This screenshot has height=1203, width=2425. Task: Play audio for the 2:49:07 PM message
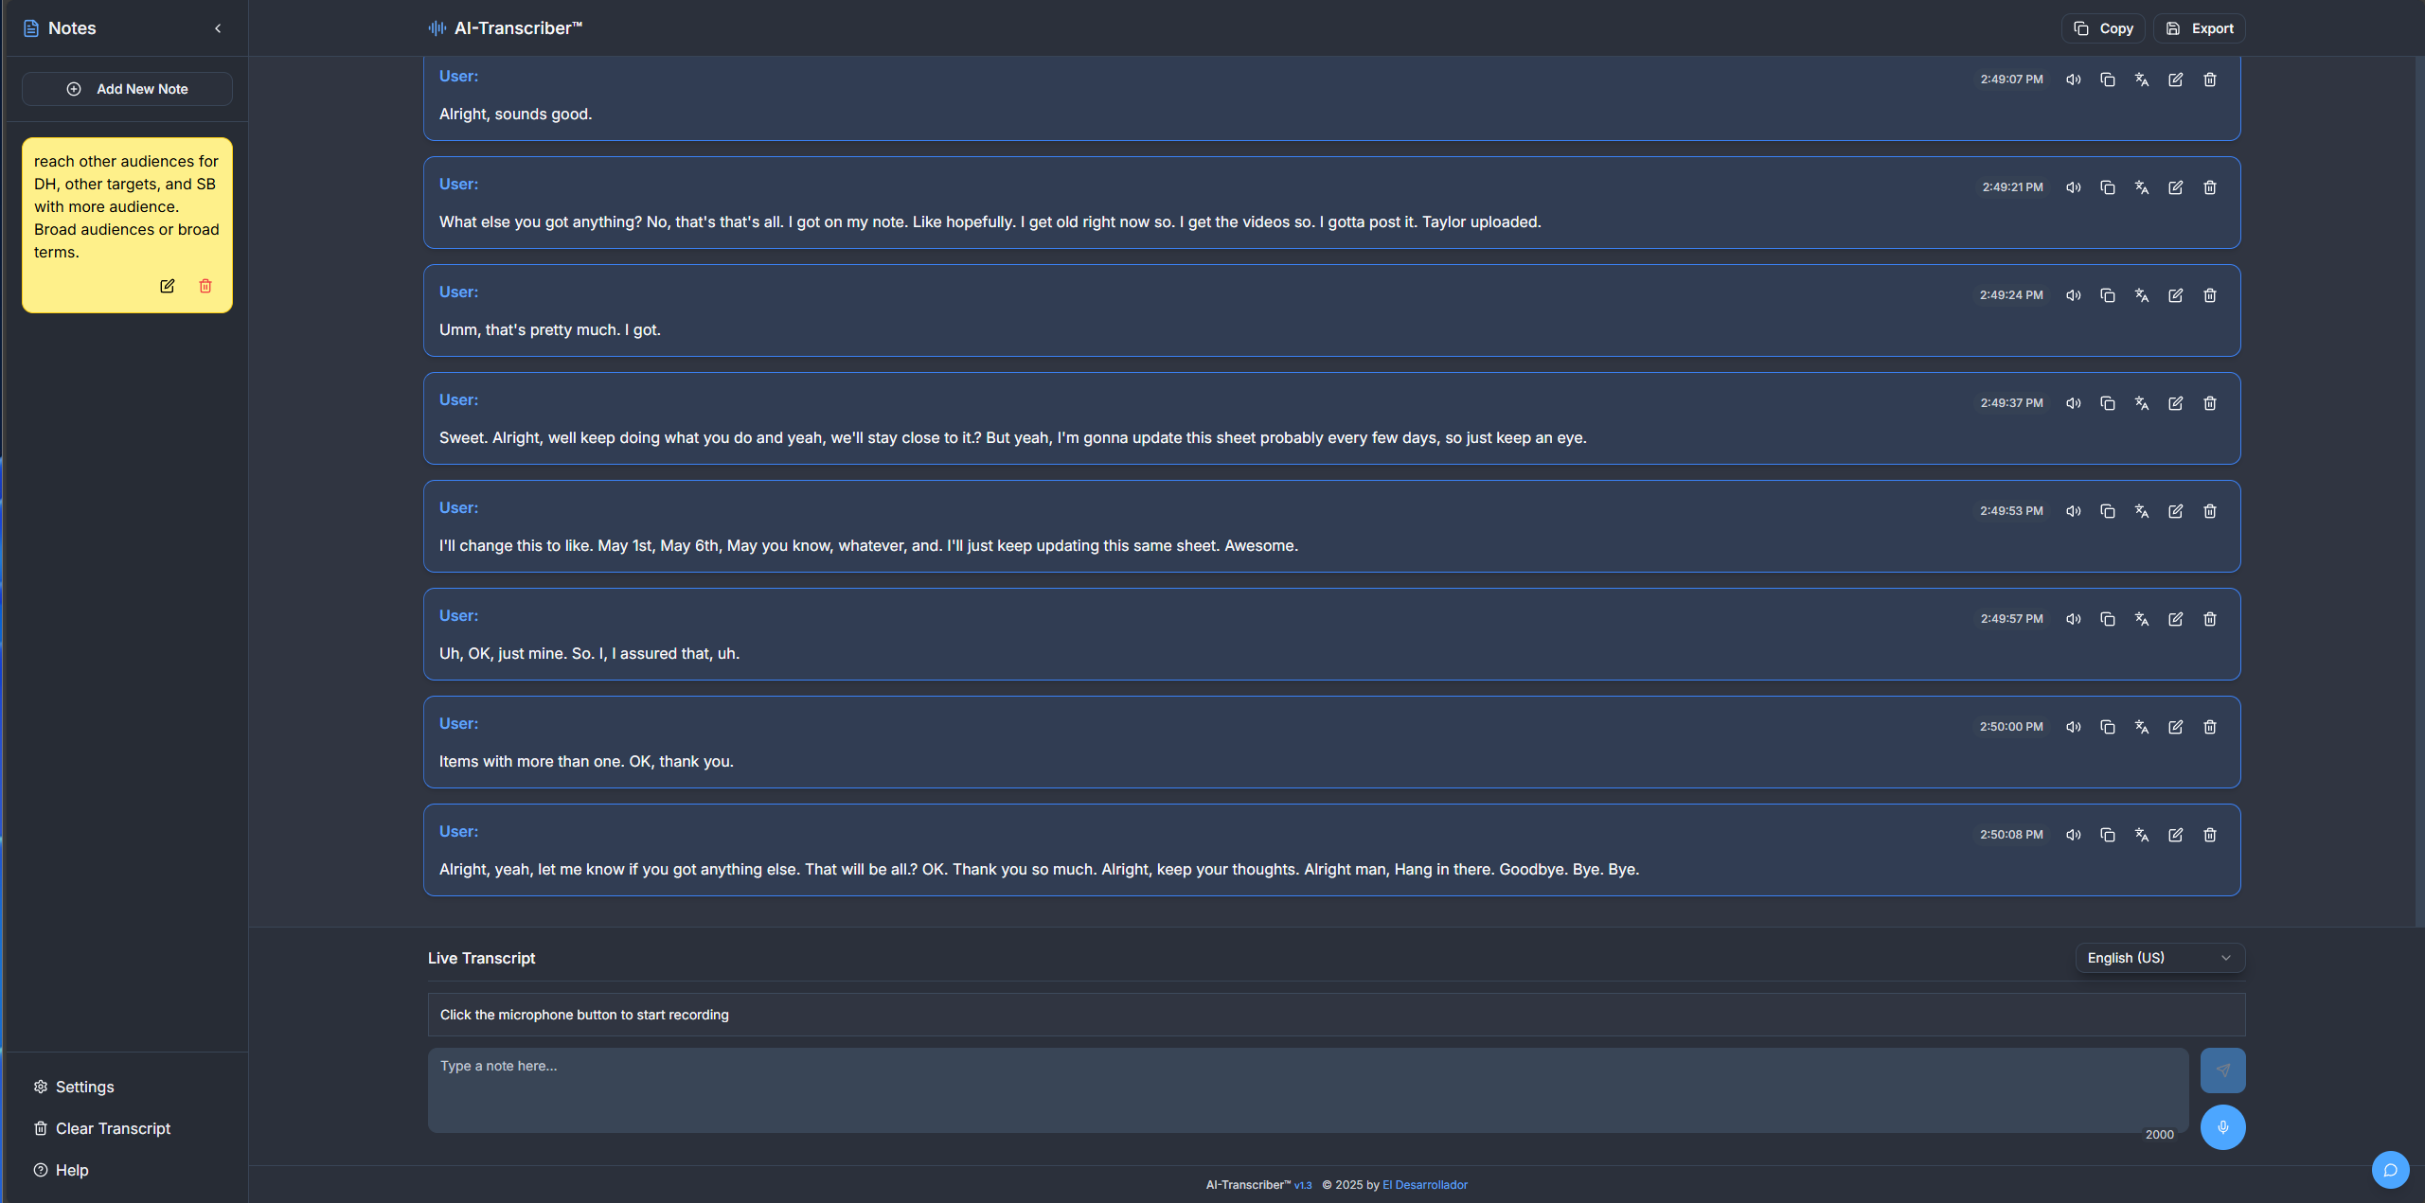tap(2073, 80)
